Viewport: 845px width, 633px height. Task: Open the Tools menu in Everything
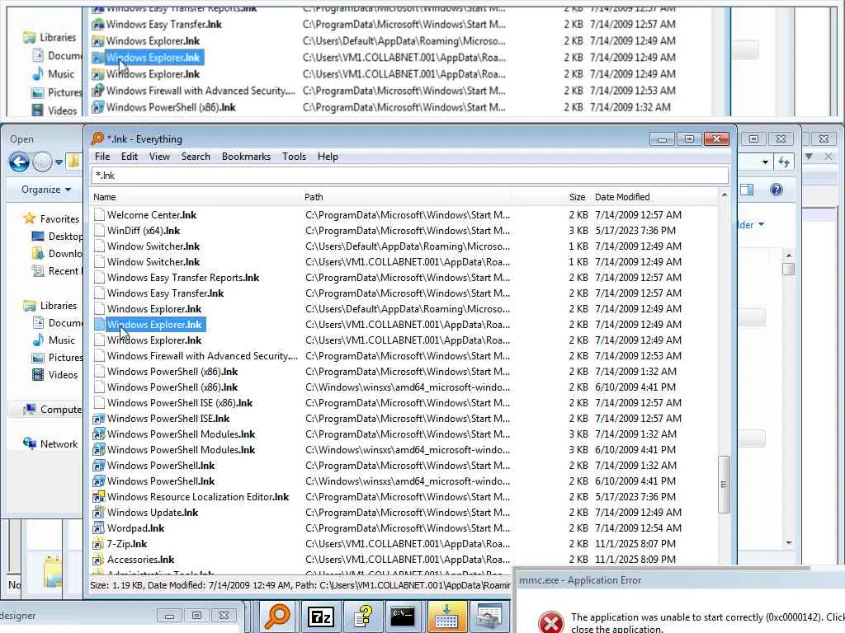[x=295, y=157]
